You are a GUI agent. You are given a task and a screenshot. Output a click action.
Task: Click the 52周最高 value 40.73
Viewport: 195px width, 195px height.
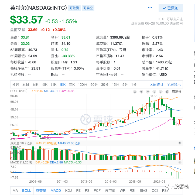click(x=33, y=50)
